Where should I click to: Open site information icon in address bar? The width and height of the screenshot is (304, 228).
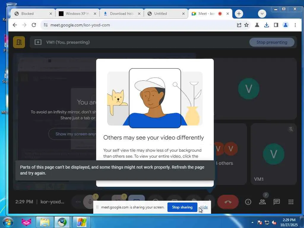[x=46, y=25]
